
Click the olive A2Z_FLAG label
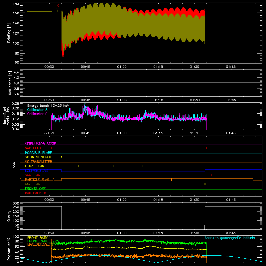(33, 184)
